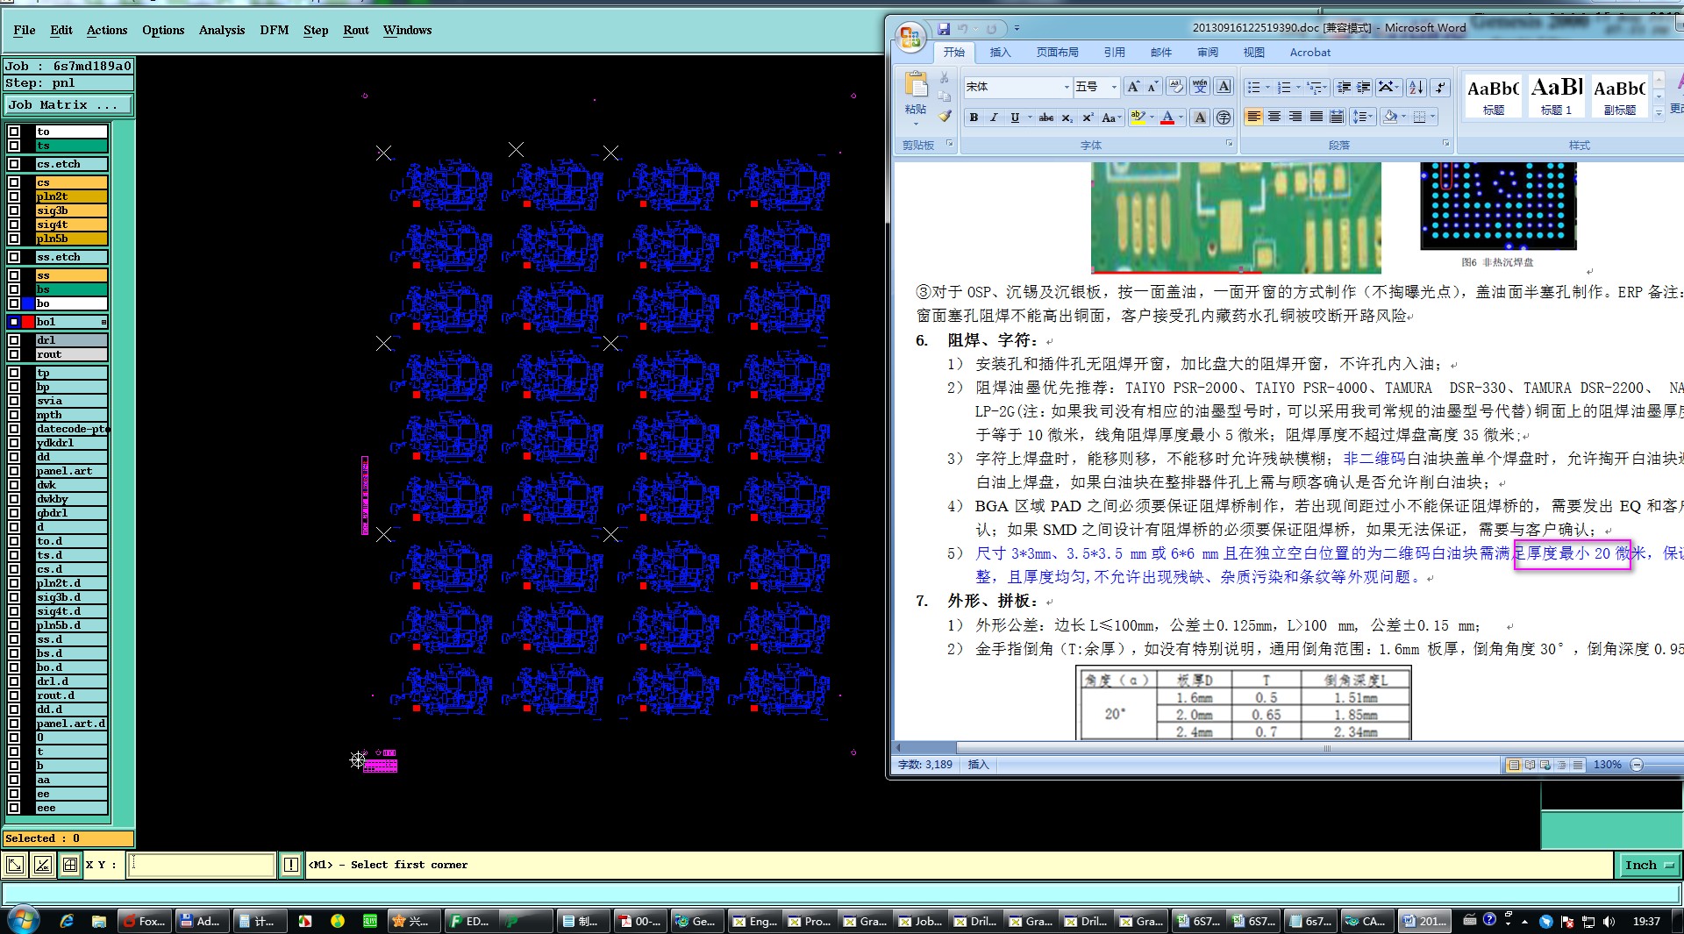The width and height of the screenshot is (1684, 934).
Task: Open highlight color dropdown arrow
Action: coord(1152,118)
